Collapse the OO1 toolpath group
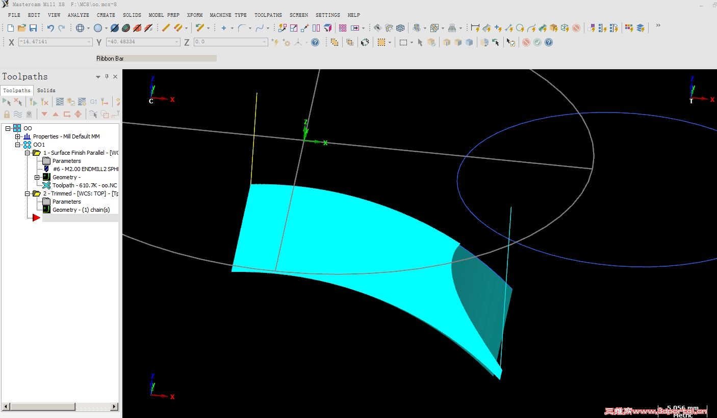The height and width of the screenshot is (418, 717). pyautogui.click(x=17, y=145)
